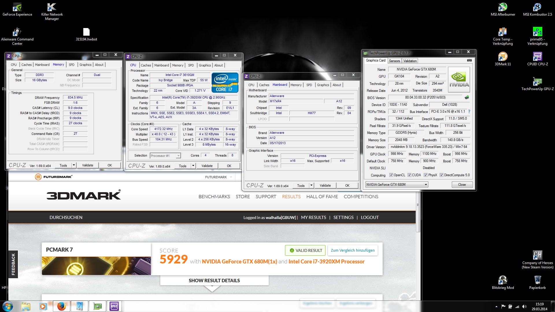Open Papierkorb recycle bin icon
This screenshot has height=312, width=555.
click(537, 283)
